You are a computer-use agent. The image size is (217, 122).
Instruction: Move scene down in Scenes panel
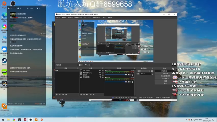click(x=66, y=94)
